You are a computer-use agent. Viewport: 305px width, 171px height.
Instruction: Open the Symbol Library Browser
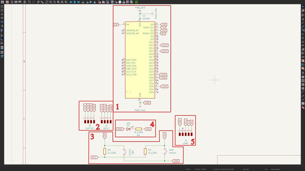pyautogui.click(x=103, y=2)
